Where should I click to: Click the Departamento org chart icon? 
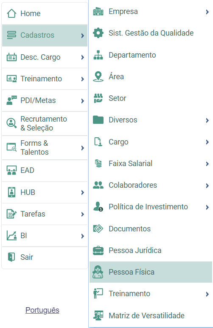[x=98, y=55]
